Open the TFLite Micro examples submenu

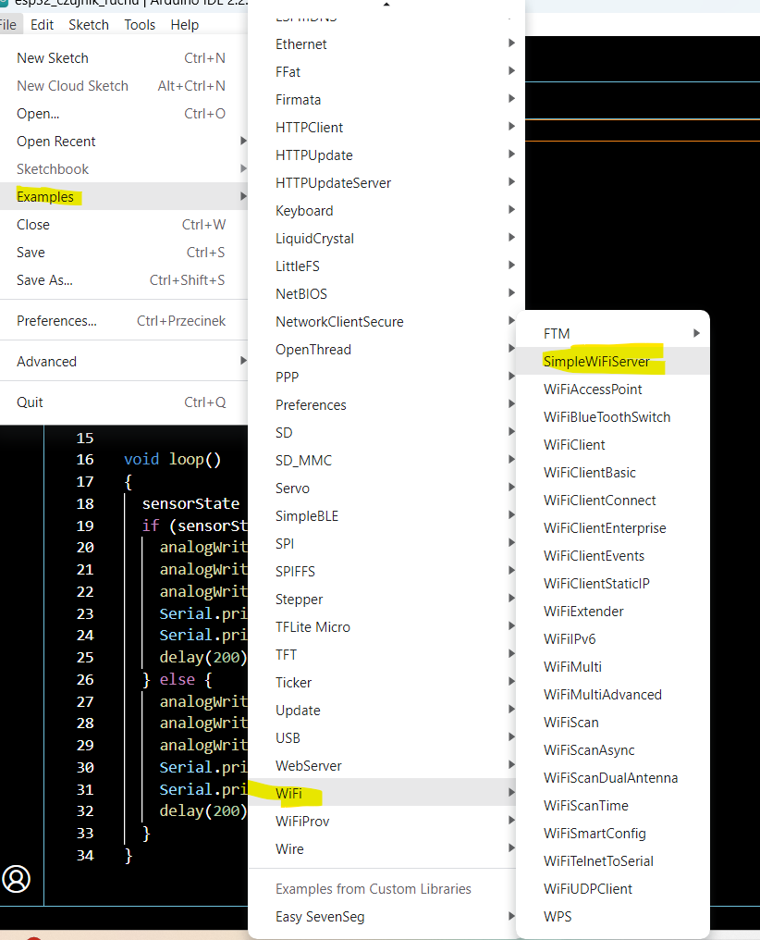coord(384,627)
